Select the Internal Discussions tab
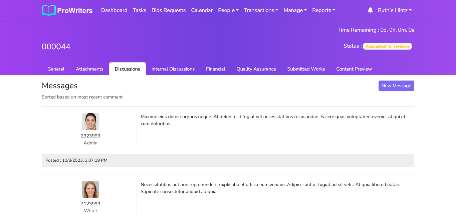Image resolution: width=456 pixels, height=214 pixels. pos(173,69)
